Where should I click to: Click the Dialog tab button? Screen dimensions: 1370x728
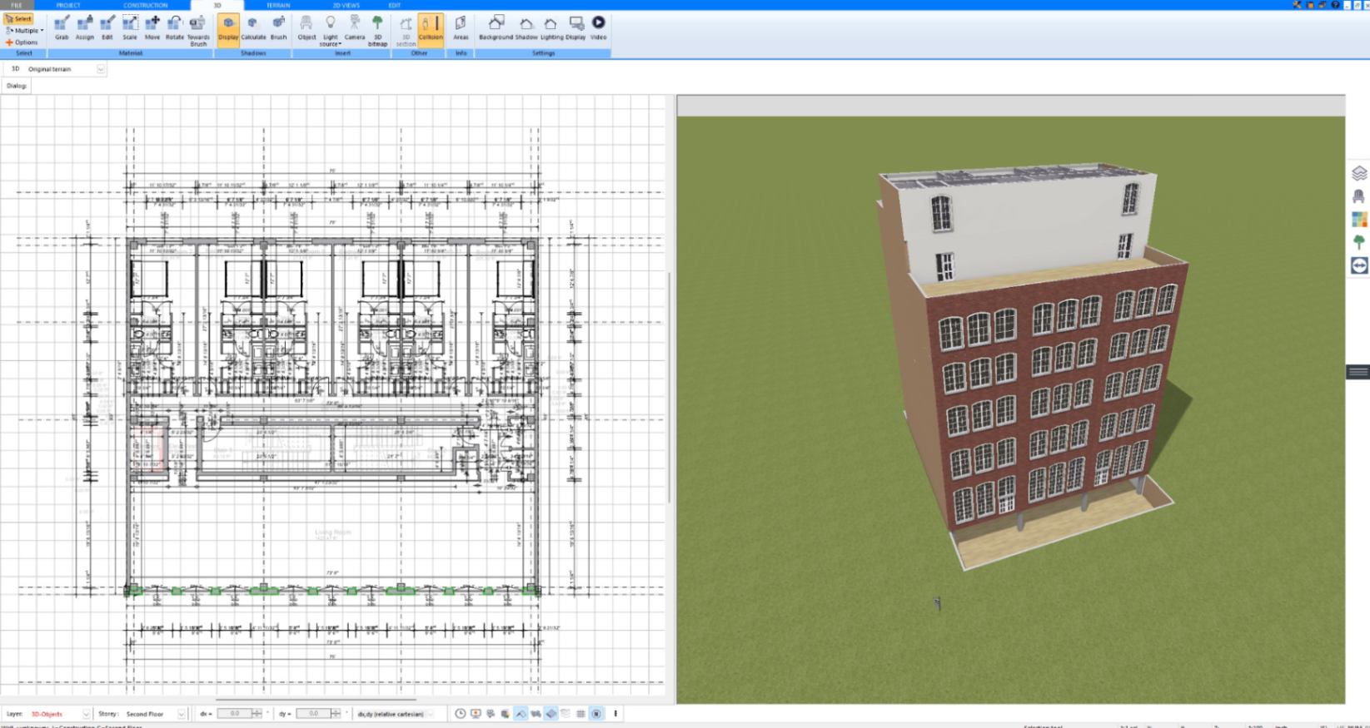[17, 86]
